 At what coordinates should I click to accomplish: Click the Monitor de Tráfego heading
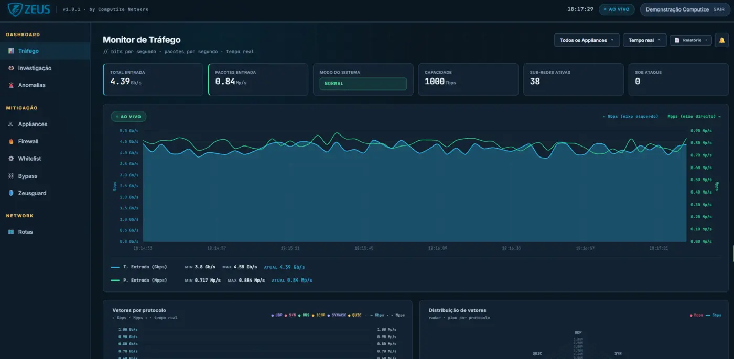coord(142,40)
